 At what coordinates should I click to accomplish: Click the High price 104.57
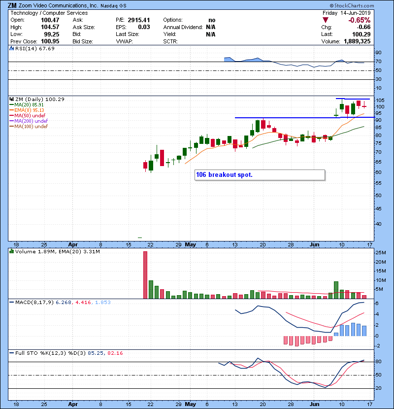[x=50, y=27]
